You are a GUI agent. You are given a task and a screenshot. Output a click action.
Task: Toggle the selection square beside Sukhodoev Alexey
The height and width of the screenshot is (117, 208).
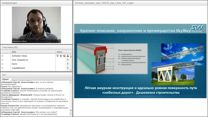click(x=2, y=56)
